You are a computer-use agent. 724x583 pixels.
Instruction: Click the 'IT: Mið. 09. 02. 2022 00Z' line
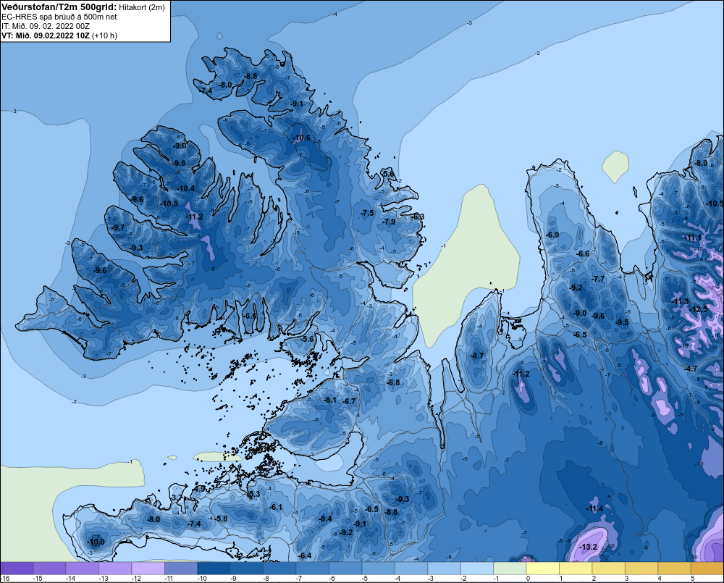coord(46,26)
